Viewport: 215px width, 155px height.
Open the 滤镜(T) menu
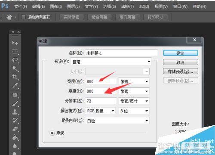[127, 6]
